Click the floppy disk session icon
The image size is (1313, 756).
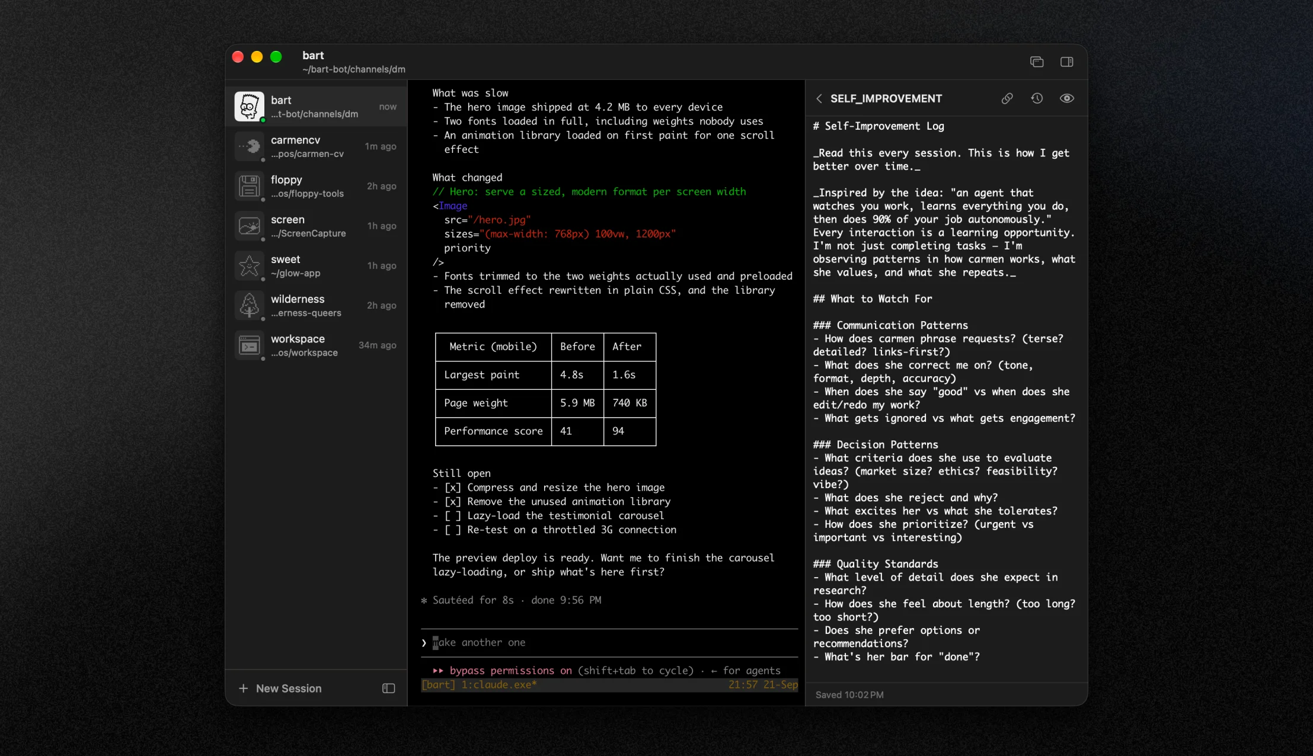[249, 186]
